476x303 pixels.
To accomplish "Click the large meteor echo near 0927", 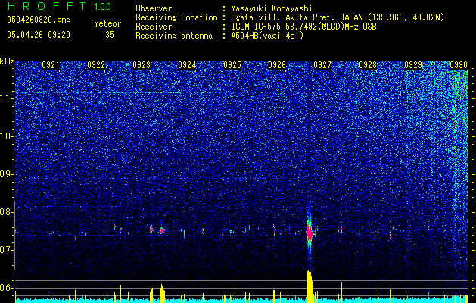I will click(x=310, y=233).
